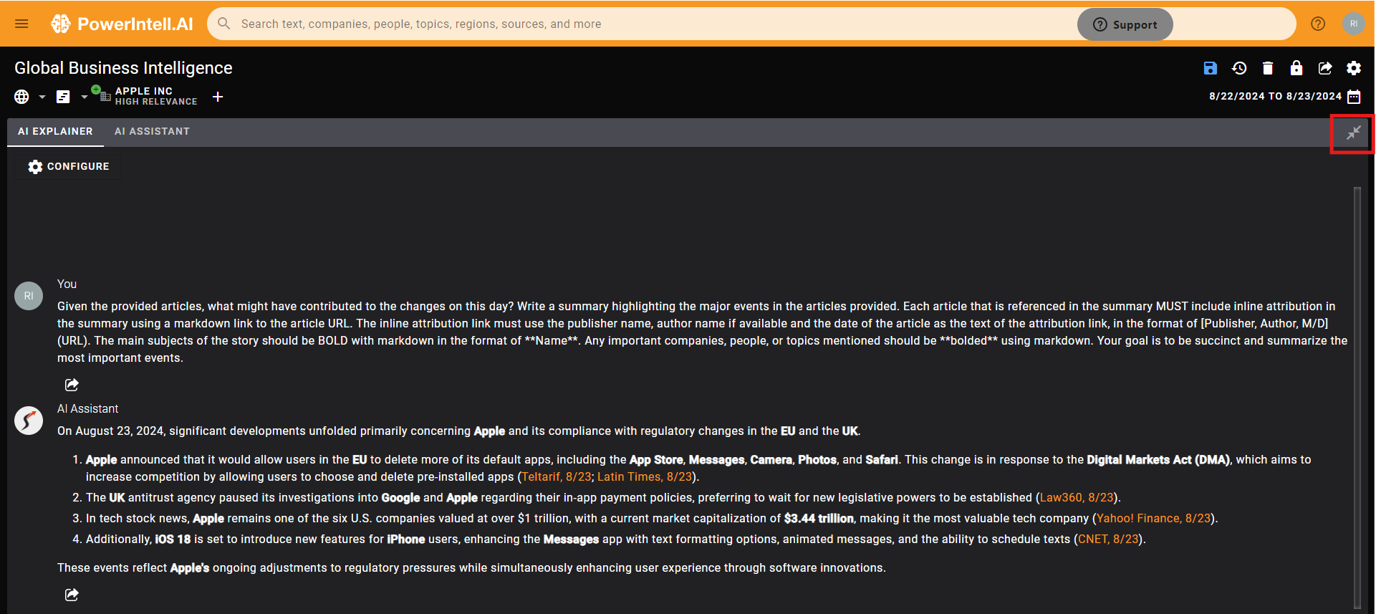The image size is (1376, 614).
Task: Click the Global Business Intelligence title
Action: click(123, 68)
